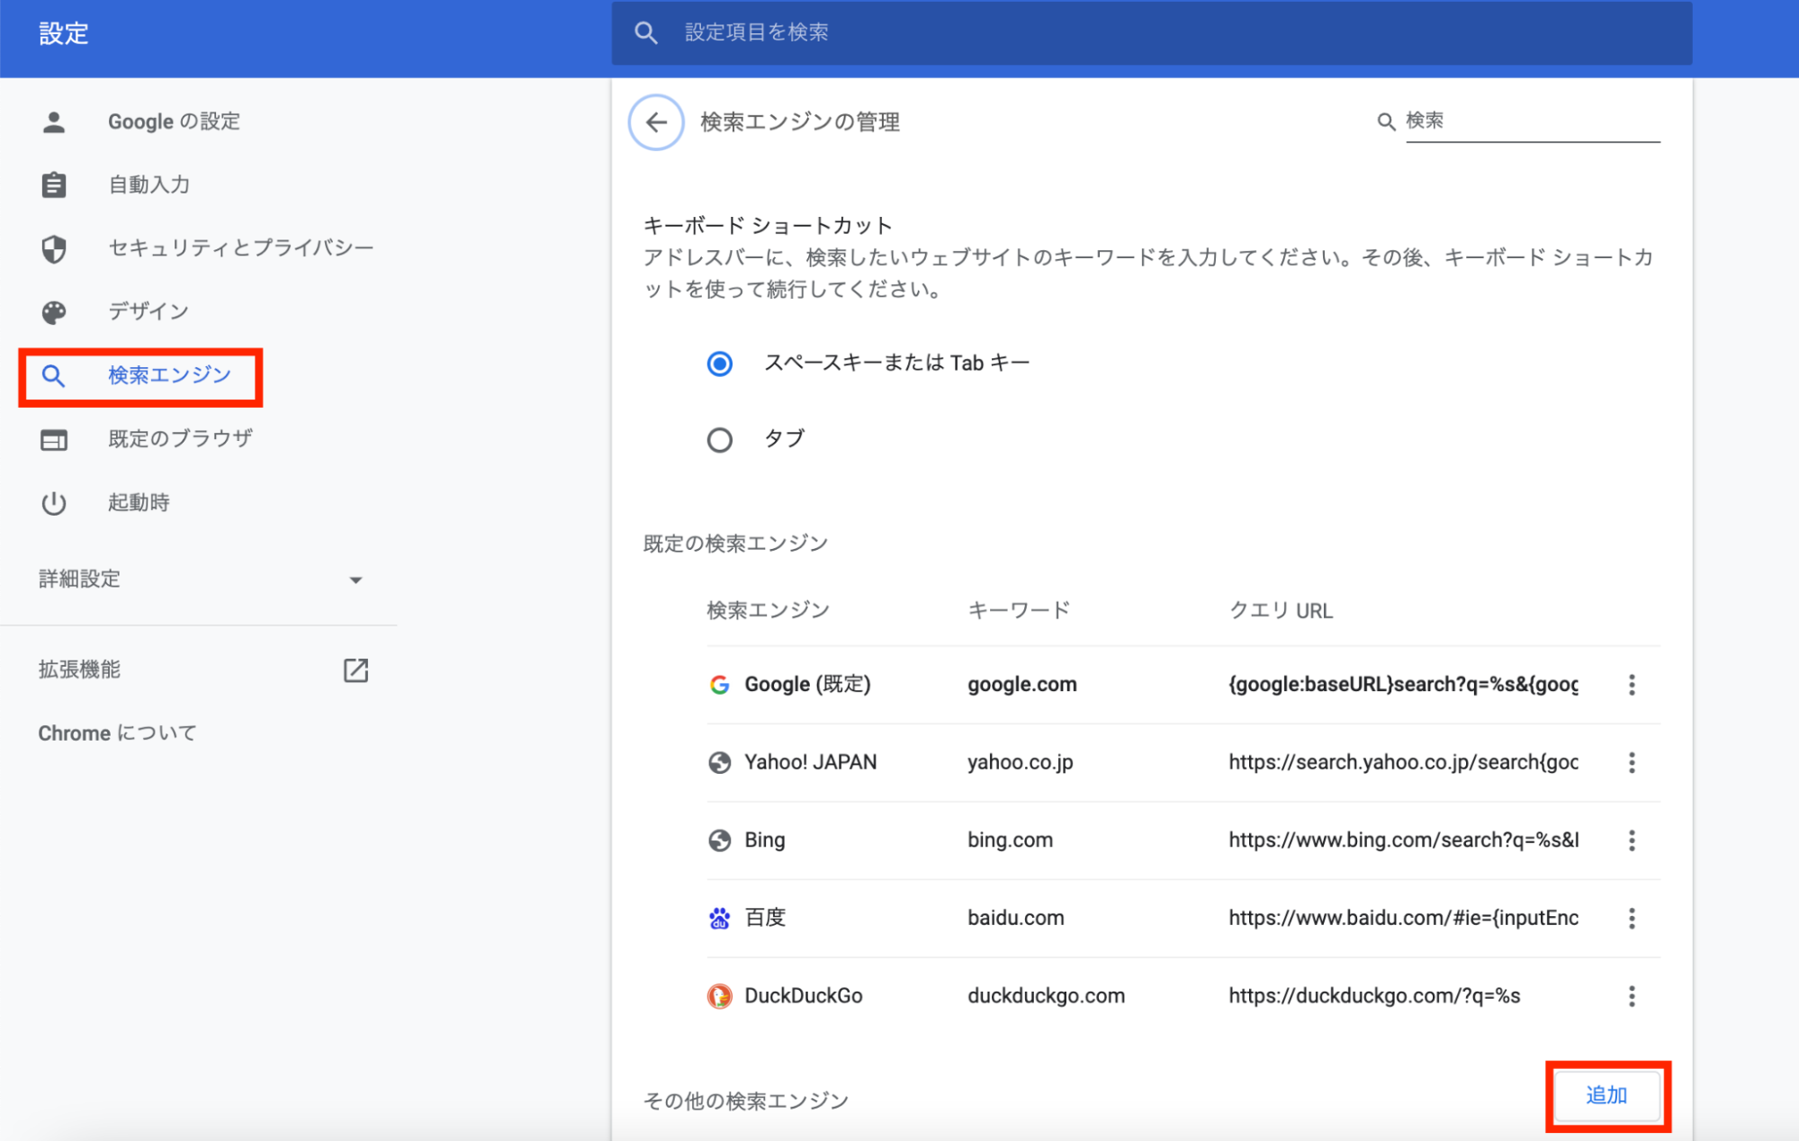The image size is (1799, 1141).
Task: Select スペースキーまたは Tab キー radio button
Action: coord(719,364)
